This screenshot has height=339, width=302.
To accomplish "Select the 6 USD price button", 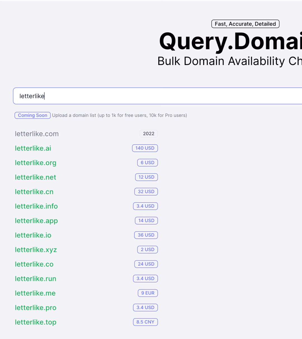I will 147,163.
